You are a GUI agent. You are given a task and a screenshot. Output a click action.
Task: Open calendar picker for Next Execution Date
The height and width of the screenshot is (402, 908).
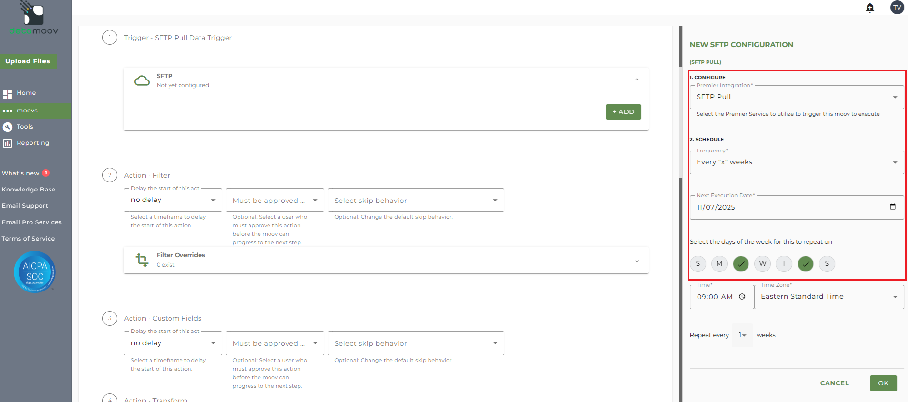click(x=892, y=207)
